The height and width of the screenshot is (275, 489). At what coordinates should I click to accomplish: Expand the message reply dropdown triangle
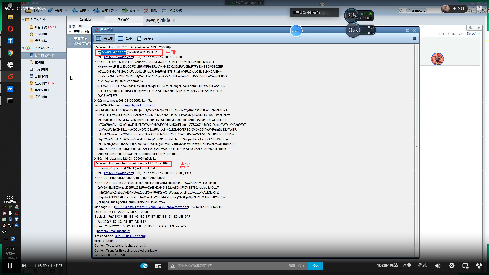[x=479, y=28]
